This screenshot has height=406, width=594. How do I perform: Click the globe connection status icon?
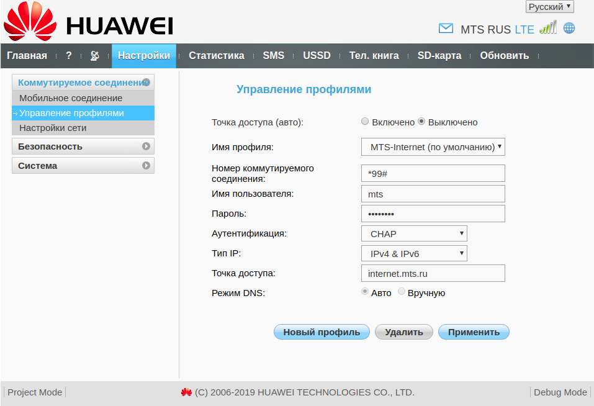(569, 28)
